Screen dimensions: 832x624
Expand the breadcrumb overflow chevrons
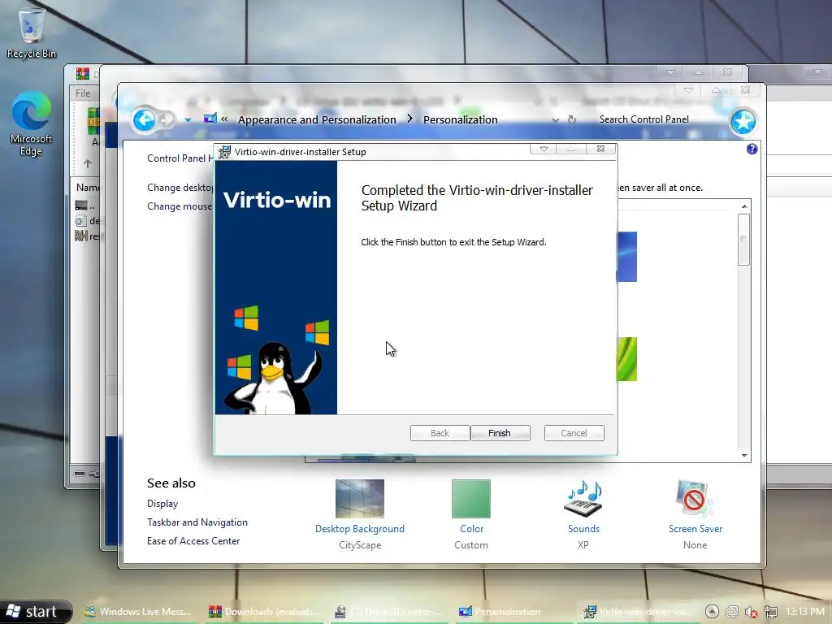[x=225, y=119]
